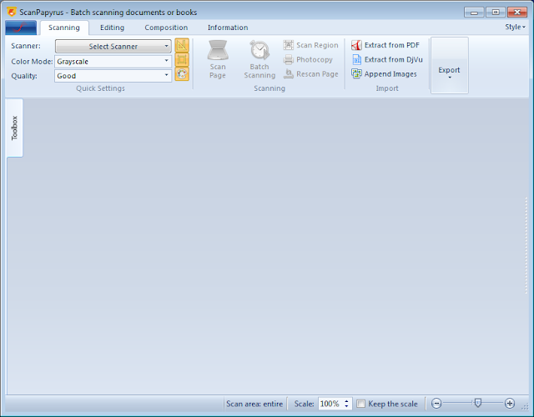Viewport: 534px width, 417px height.
Task: Minimize the ScanPapyrus window
Action: [x=474, y=13]
